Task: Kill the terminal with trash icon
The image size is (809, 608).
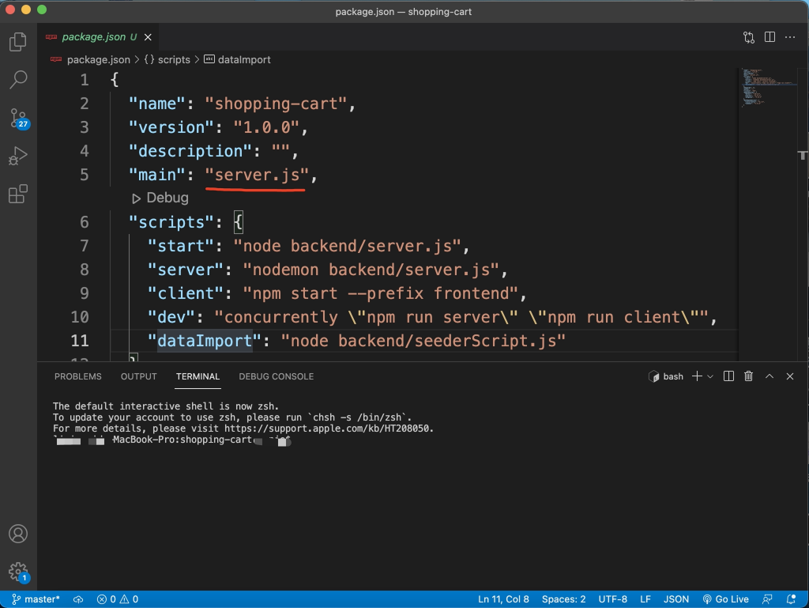Action: tap(749, 376)
